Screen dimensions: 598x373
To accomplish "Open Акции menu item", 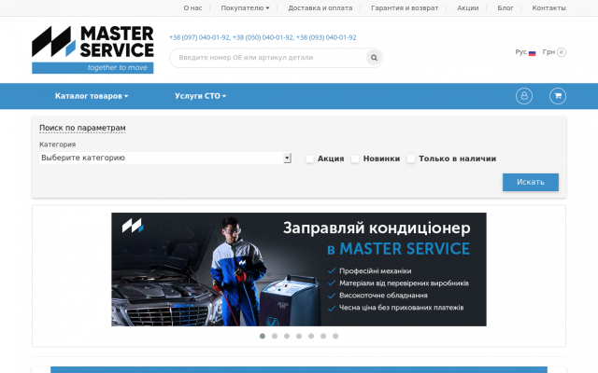I will (467, 8).
